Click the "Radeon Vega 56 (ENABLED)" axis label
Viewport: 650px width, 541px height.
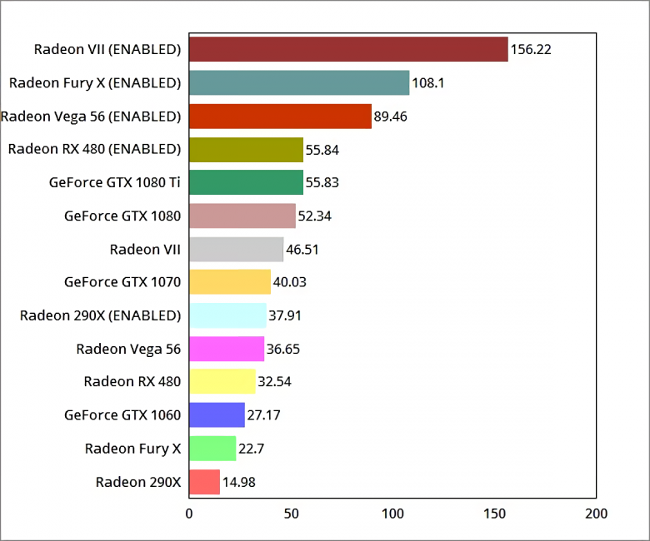pyautogui.click(x=91, y=116)
